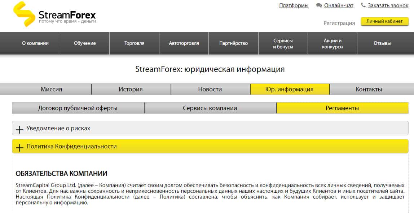Collapse Политика Конфиденциальности section
414x213 pixels.
pos(20,147)
